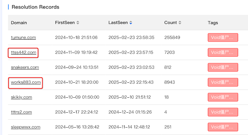
Task: Click the Void tag in ttss442.com row
Action: (x=223, y=53)
